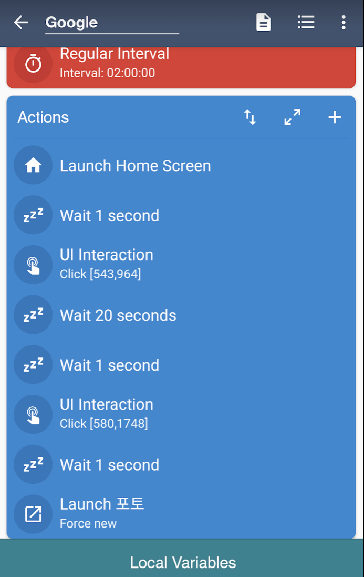The width and height of the screenshot is (364, 577).
Task: Open the first Wait 1 second action
Action: (181, 215)
